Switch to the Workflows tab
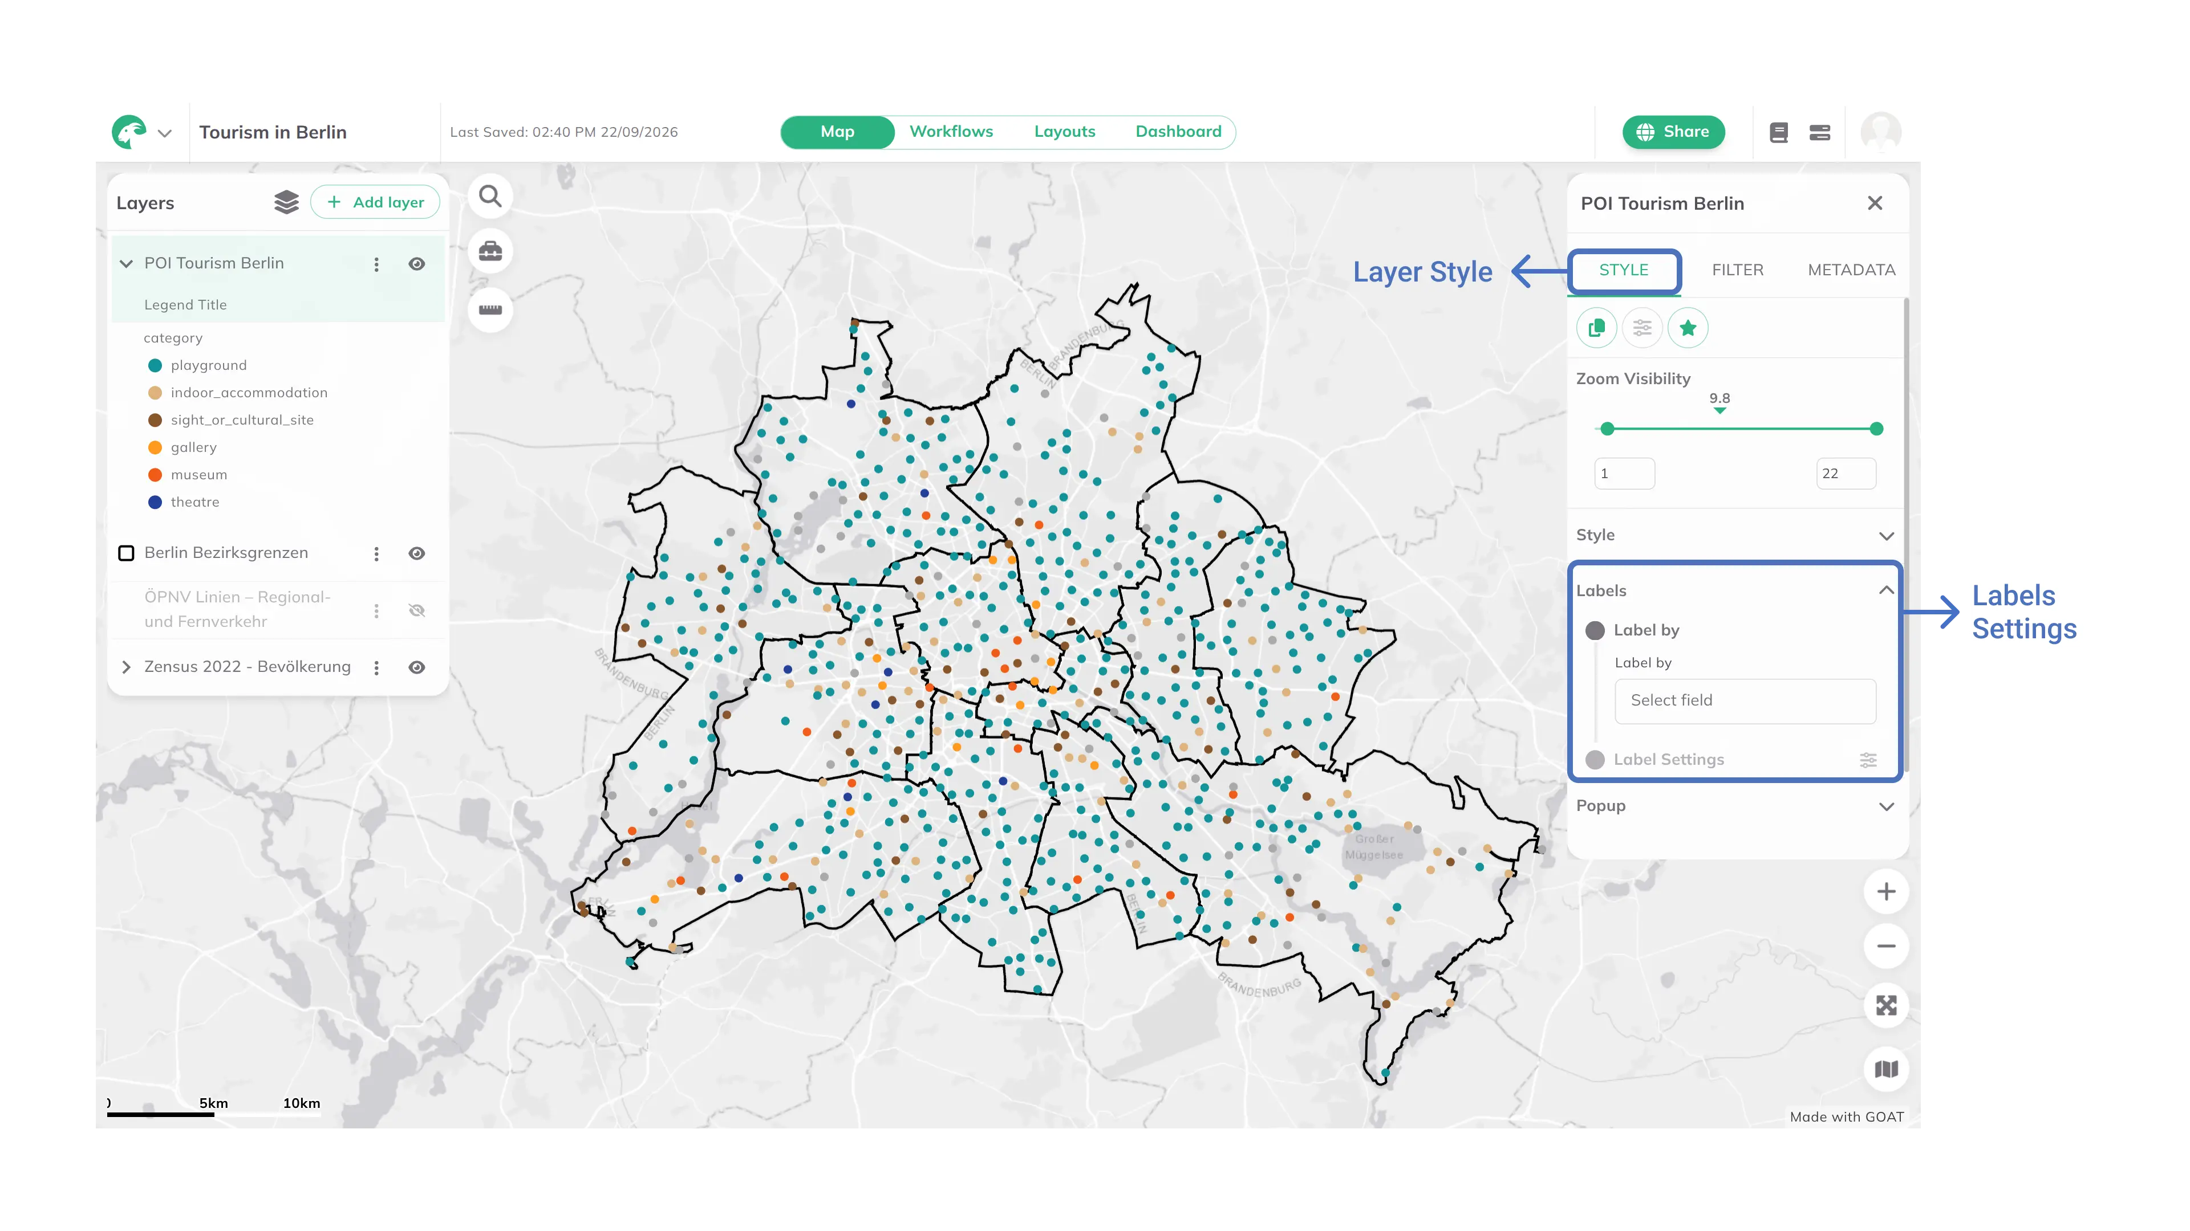Viewport: 2190px width, 1231px height. click(951, 132)
